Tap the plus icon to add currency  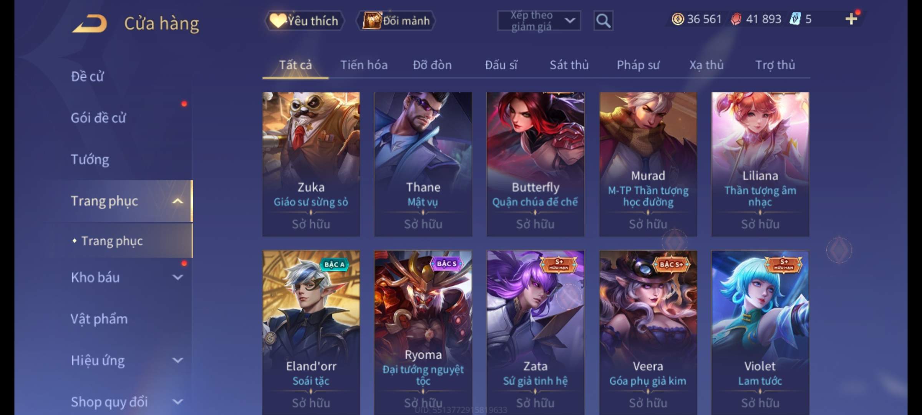click(851, 19)
